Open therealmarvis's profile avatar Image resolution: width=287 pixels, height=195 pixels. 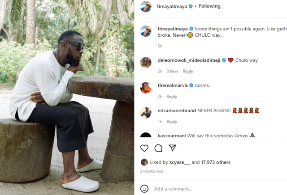click(x=146, y=88)
